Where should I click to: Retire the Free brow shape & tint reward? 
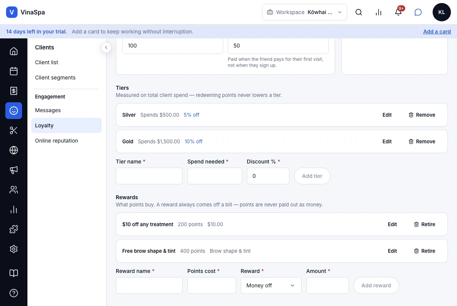tap(424, 251)
